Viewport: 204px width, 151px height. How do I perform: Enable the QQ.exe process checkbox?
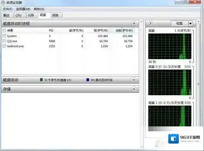pos(4,41)
